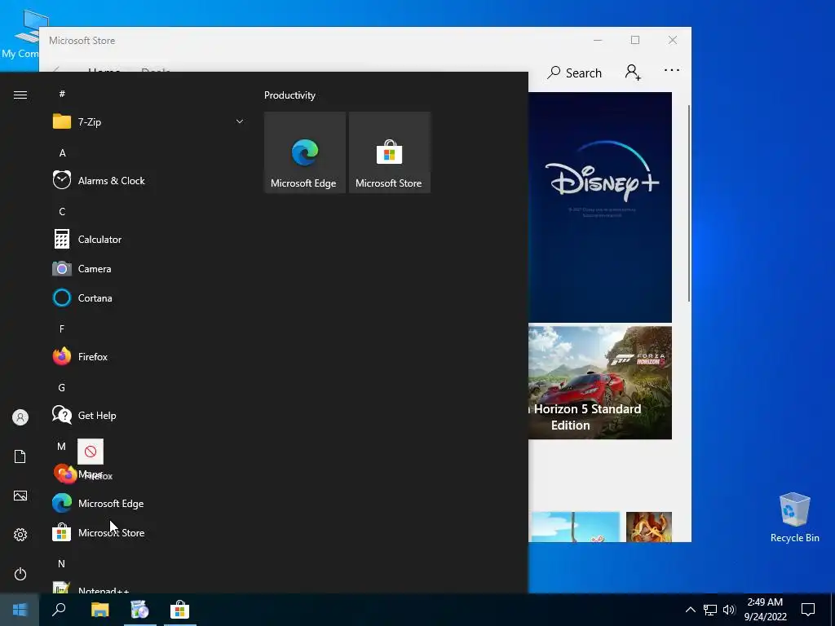Launch Firefox from the F section
The width and height of the screenshot is (835, 626).
pyautogui.click(x=148, y=356)
